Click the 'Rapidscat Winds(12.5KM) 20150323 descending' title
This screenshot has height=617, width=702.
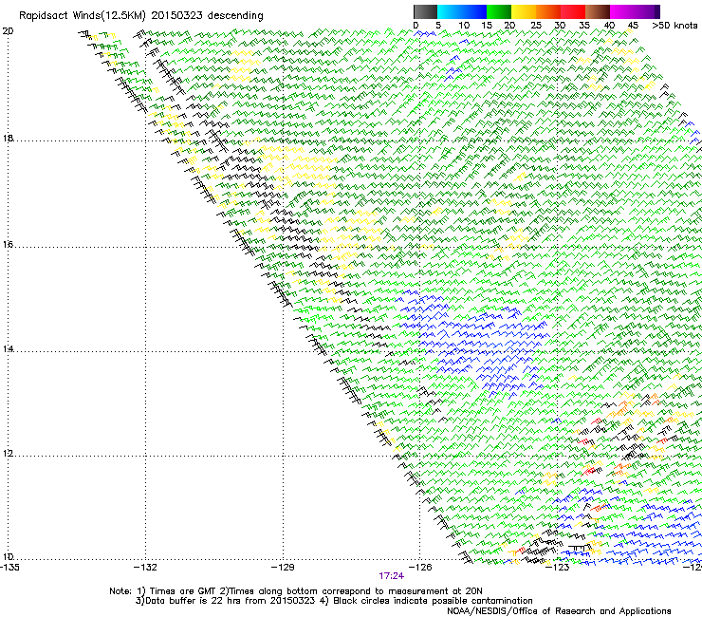[141, 16]
